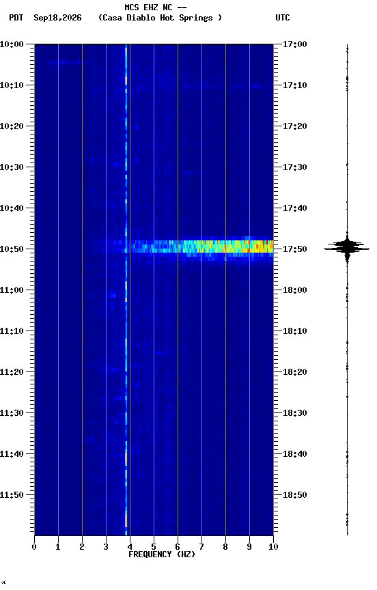Screen dimensions: 377x590
Task: Click the 'PDT' timezone label
Action: click(x=16, y=18)
